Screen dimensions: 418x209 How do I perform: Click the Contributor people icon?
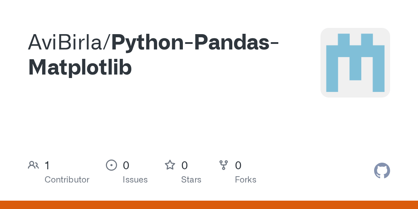[x=33, y=165]
